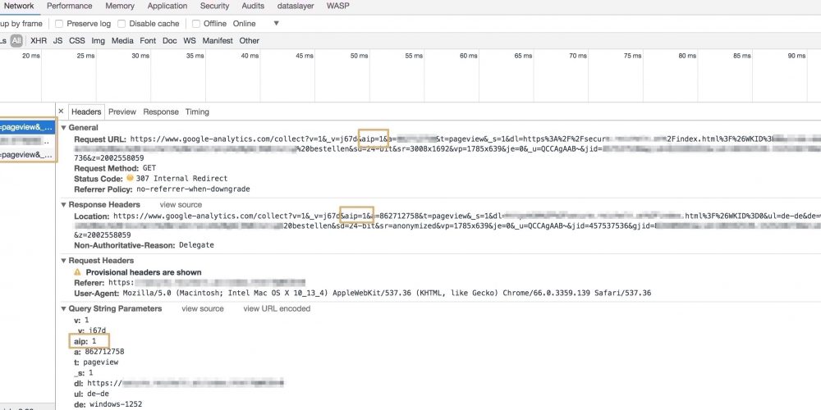This screenshot has width=821, height=410.
Task: Filter requests by CSS
Action: coord(77,41)
